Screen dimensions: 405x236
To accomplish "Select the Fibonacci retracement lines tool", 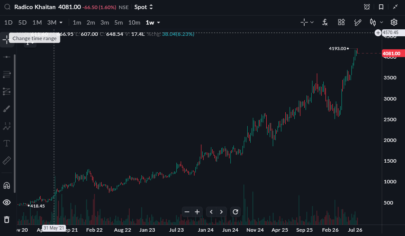I will point(7,75).
